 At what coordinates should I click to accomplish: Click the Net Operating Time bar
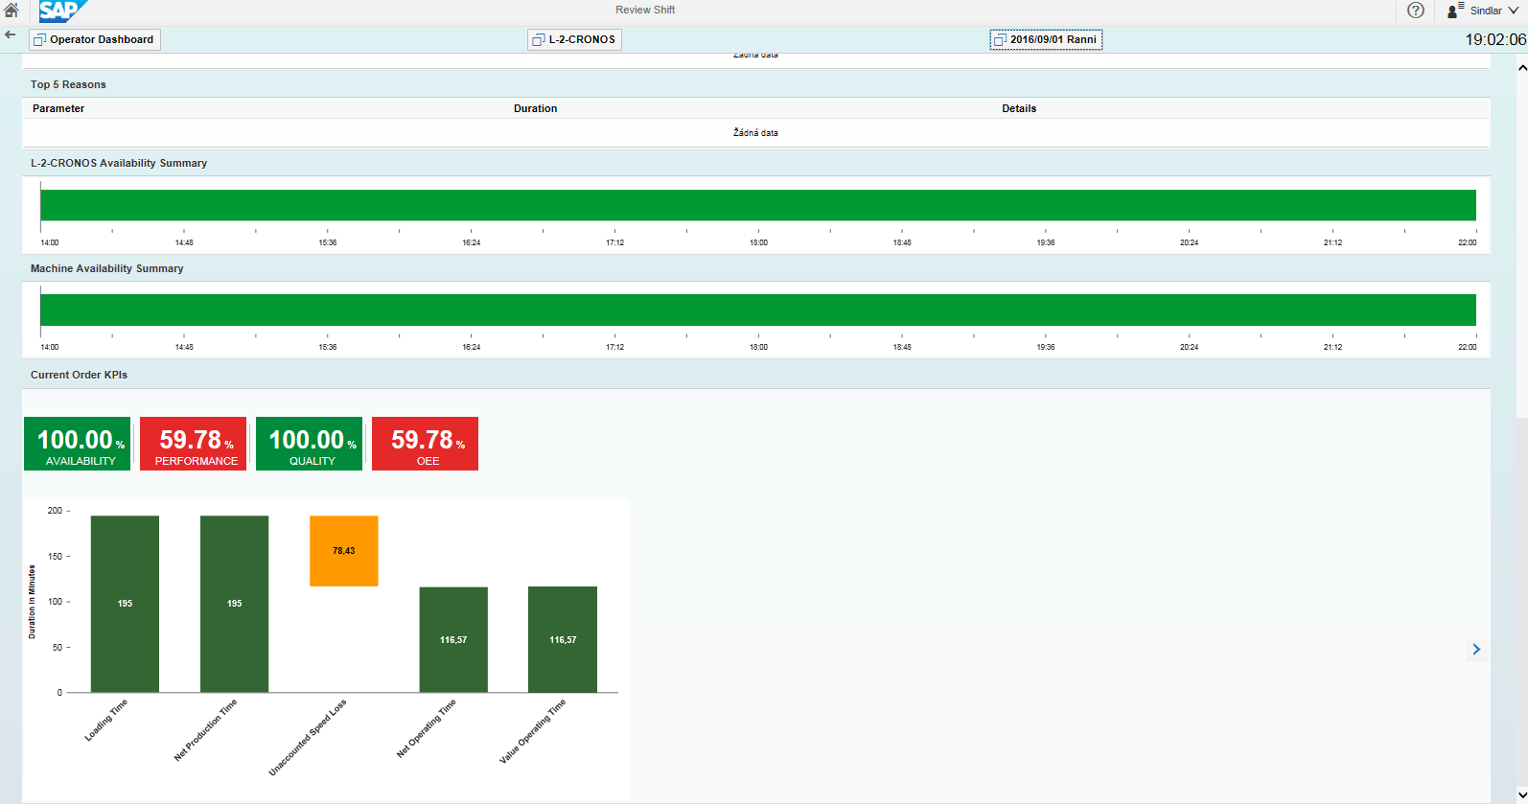point(453,639)
